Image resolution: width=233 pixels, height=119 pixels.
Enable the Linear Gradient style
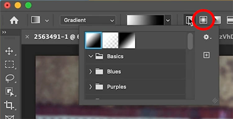189,20
